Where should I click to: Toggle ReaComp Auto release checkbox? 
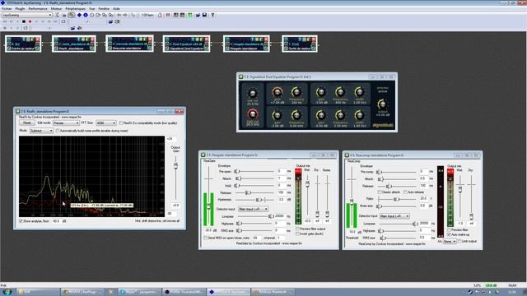click(405, 192)
